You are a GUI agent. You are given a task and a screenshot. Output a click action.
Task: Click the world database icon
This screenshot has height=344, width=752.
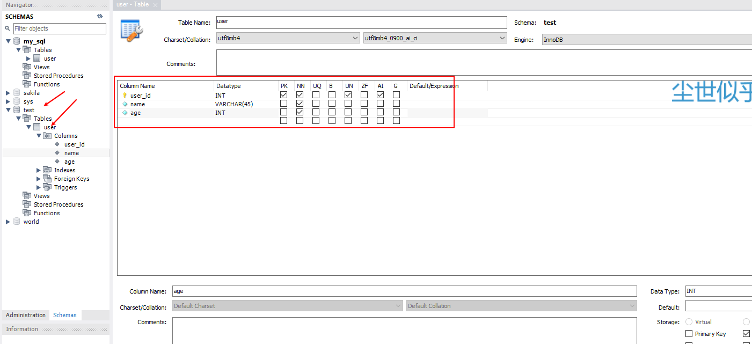(x=17, y=222)
